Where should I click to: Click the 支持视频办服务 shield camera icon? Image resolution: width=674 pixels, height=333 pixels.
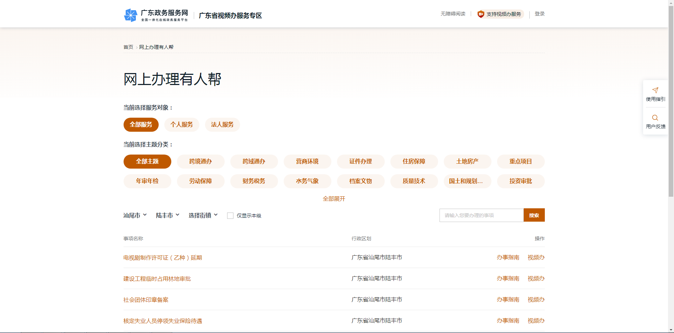[x=480, y=14]
